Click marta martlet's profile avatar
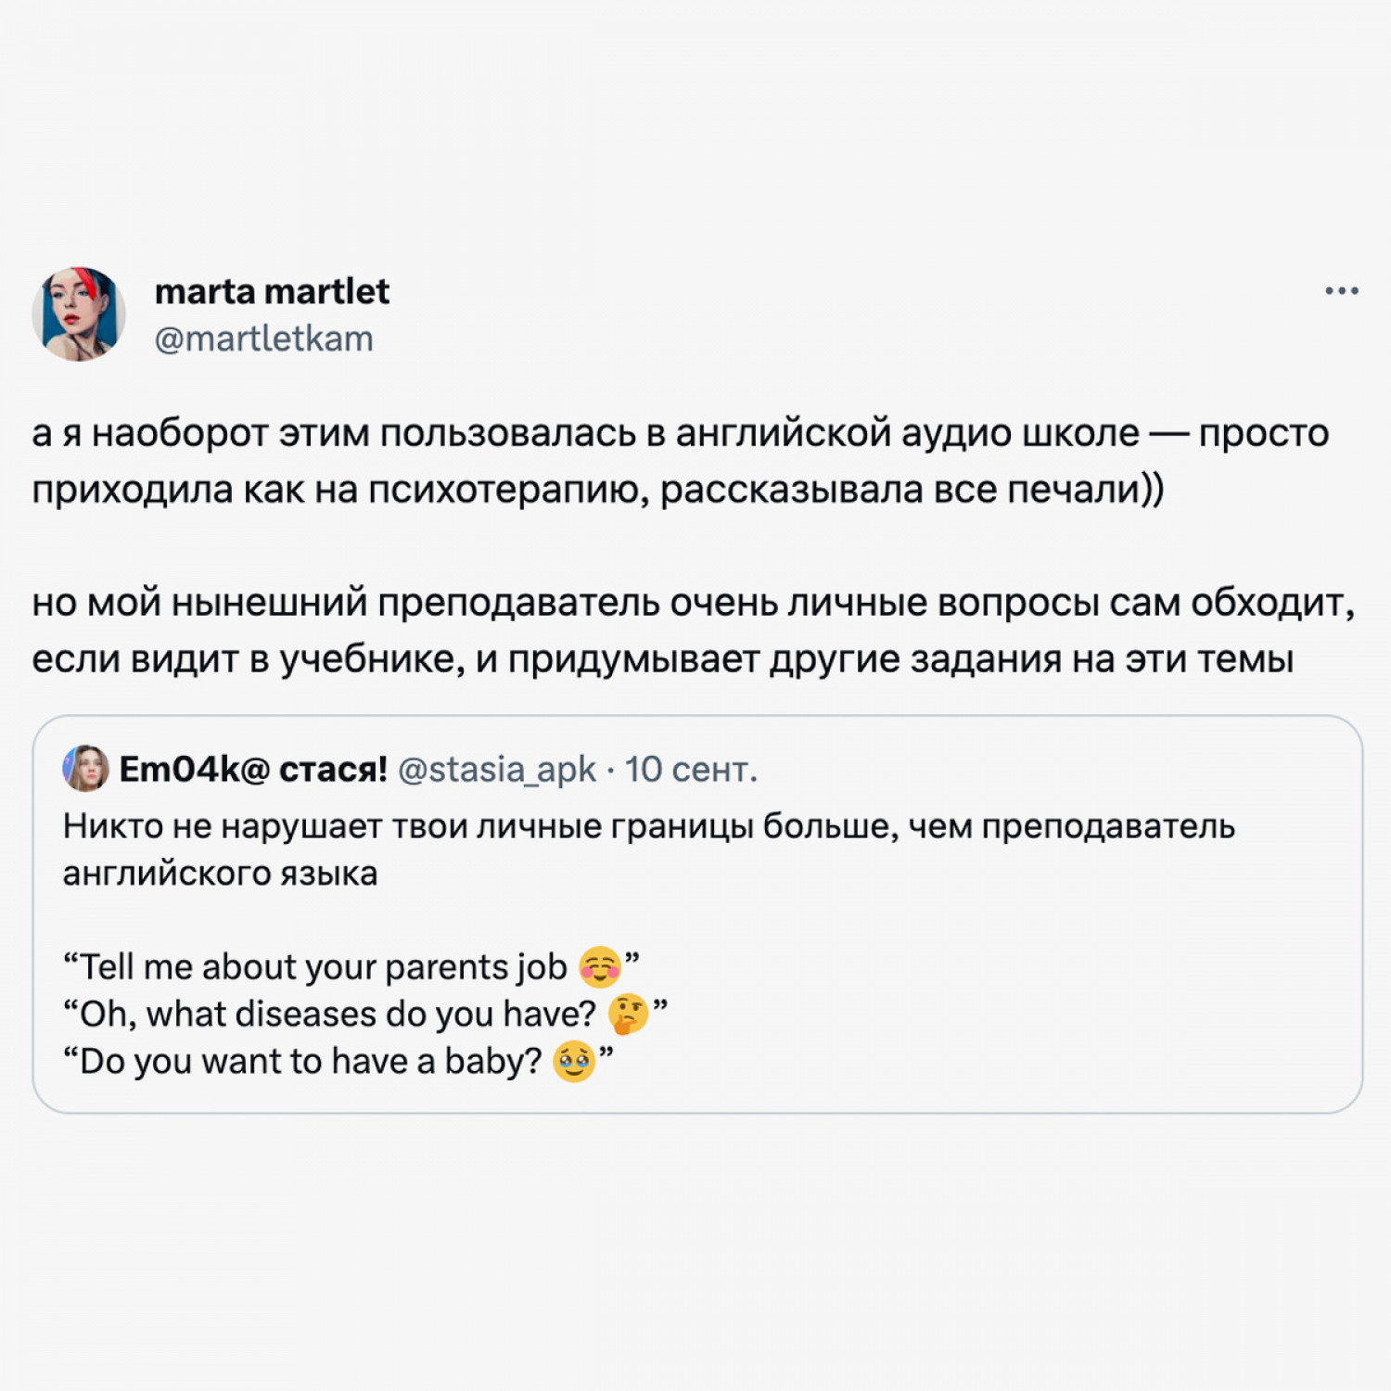The height and width of the screenshot is (1391, 1391). (79, 314)
